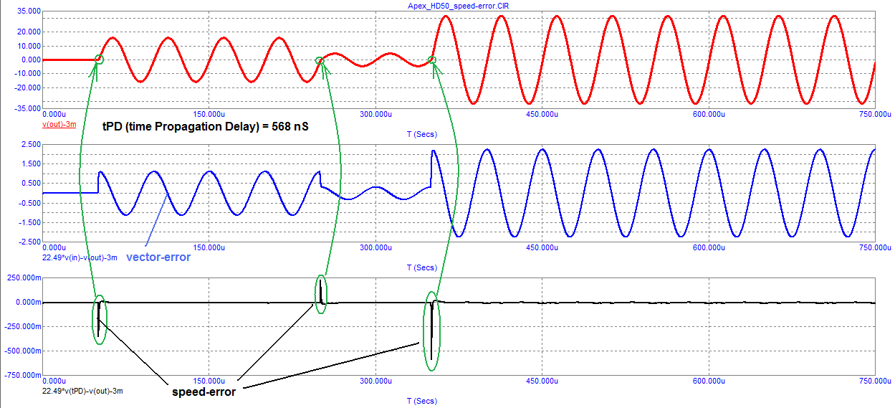Click the Apex_HD50_speed-error.CIR plot title
Screen dimensions: 895x408
point(457,5)
